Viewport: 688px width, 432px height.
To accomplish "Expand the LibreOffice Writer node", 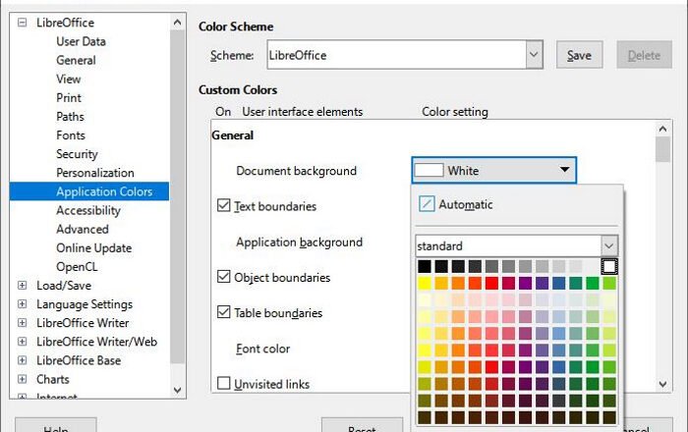I will click(x=22, y=323).
